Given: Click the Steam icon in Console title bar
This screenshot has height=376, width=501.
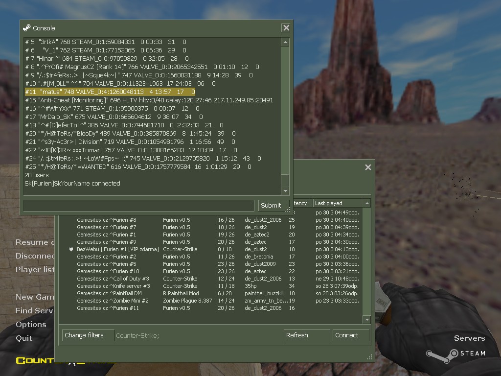Looking at the screenshot, I should [27, 28].
